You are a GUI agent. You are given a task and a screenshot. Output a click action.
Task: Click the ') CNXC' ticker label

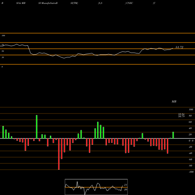coord(129,3)
